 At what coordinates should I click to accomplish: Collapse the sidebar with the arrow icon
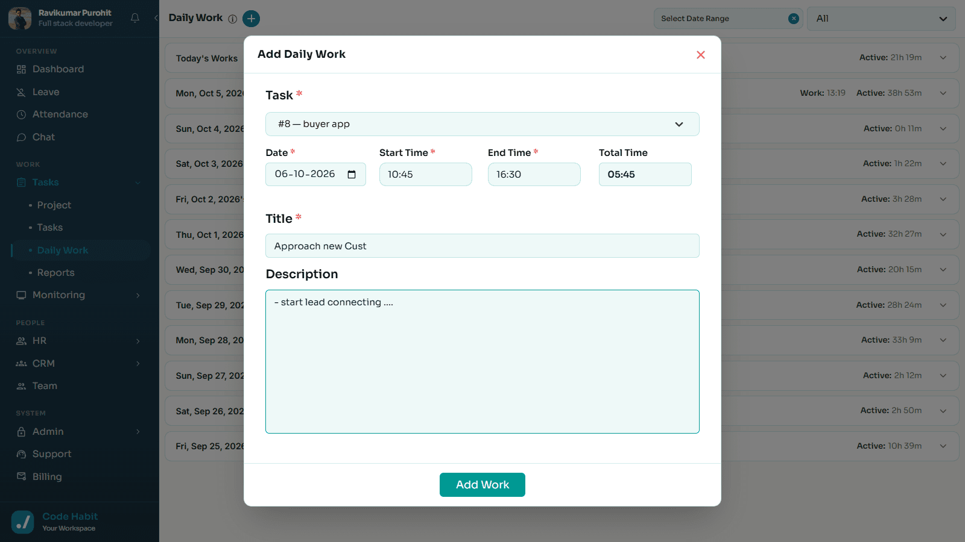[156, 18]
